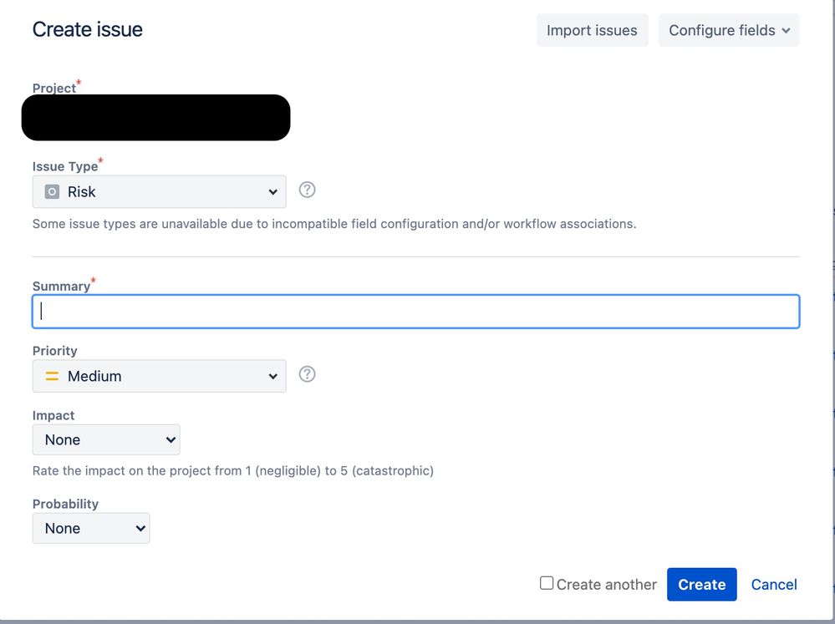This screenshot has height=624, width=835.
Task: Expand the Impact dropdown
Action: tap(106, 439)
